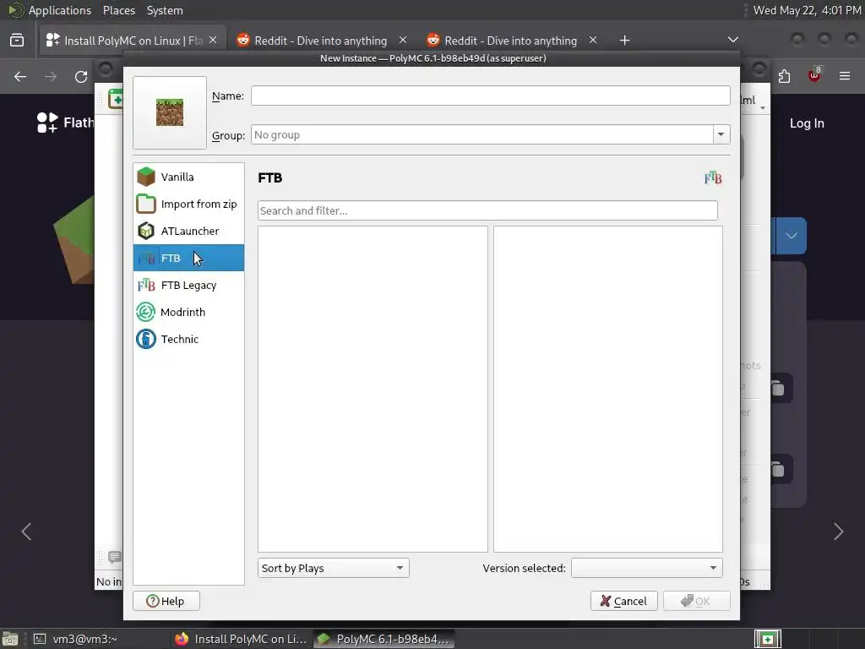Screen dimensions: 865x649
Task: Open the Firefox hamburger menu
Action: pos(845,76)
